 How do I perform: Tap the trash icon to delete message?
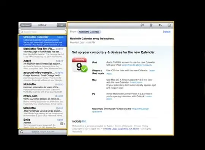(x=151, y=25)
